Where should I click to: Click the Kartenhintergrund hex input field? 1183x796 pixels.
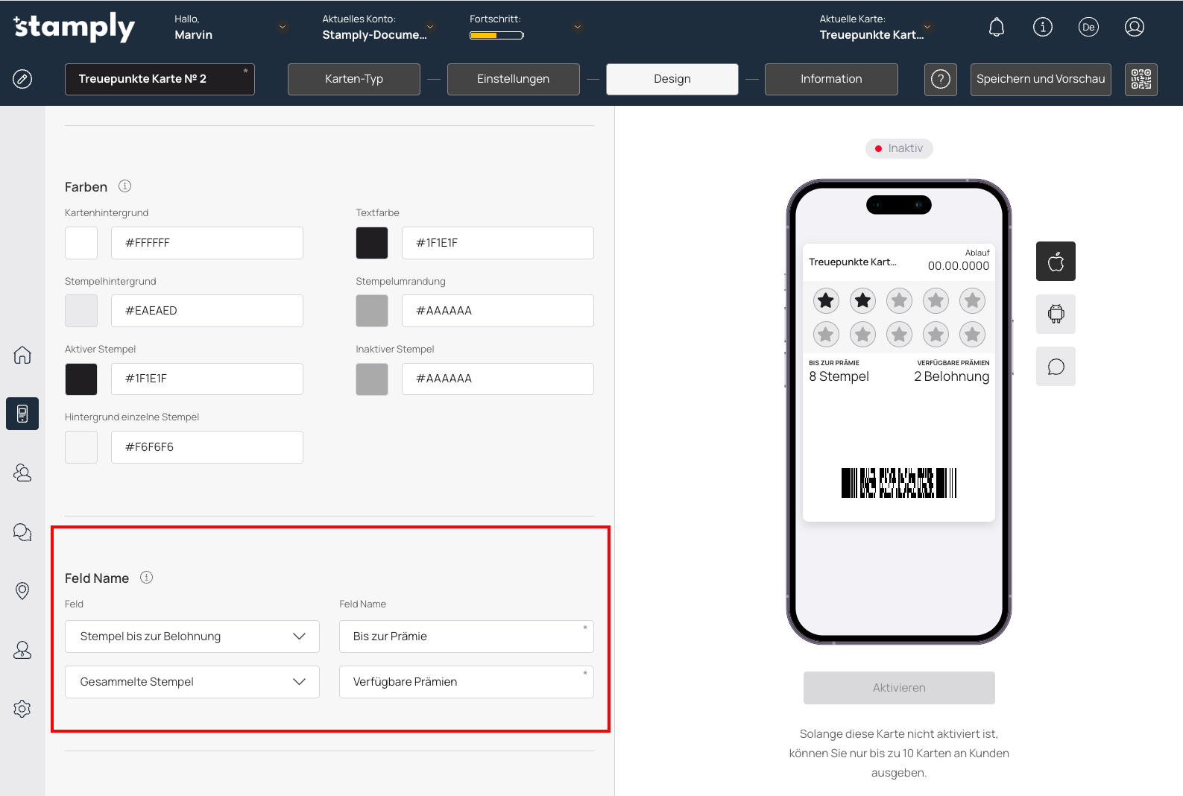pyautogui.click(x=207, y=243)
